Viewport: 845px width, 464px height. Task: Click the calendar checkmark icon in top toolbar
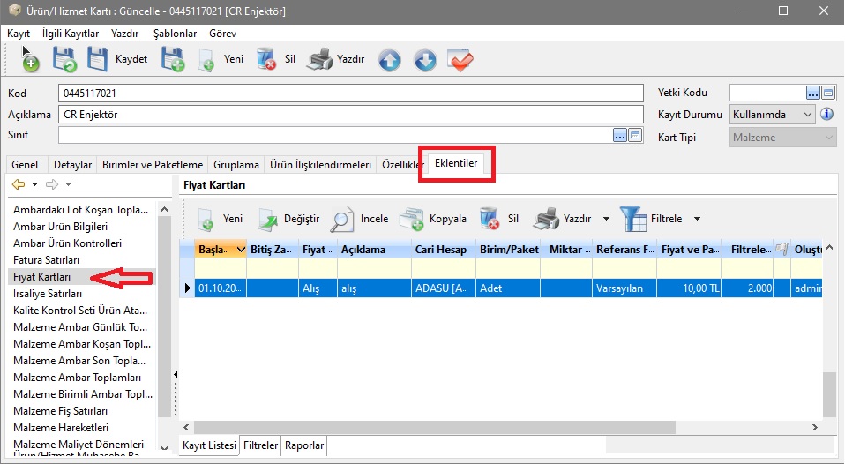tap(460, 60)
